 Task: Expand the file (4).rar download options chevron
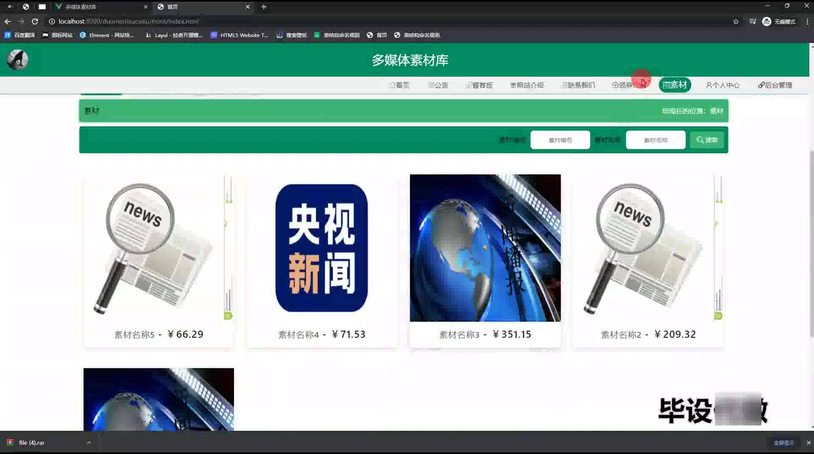[x=89, y=443]
